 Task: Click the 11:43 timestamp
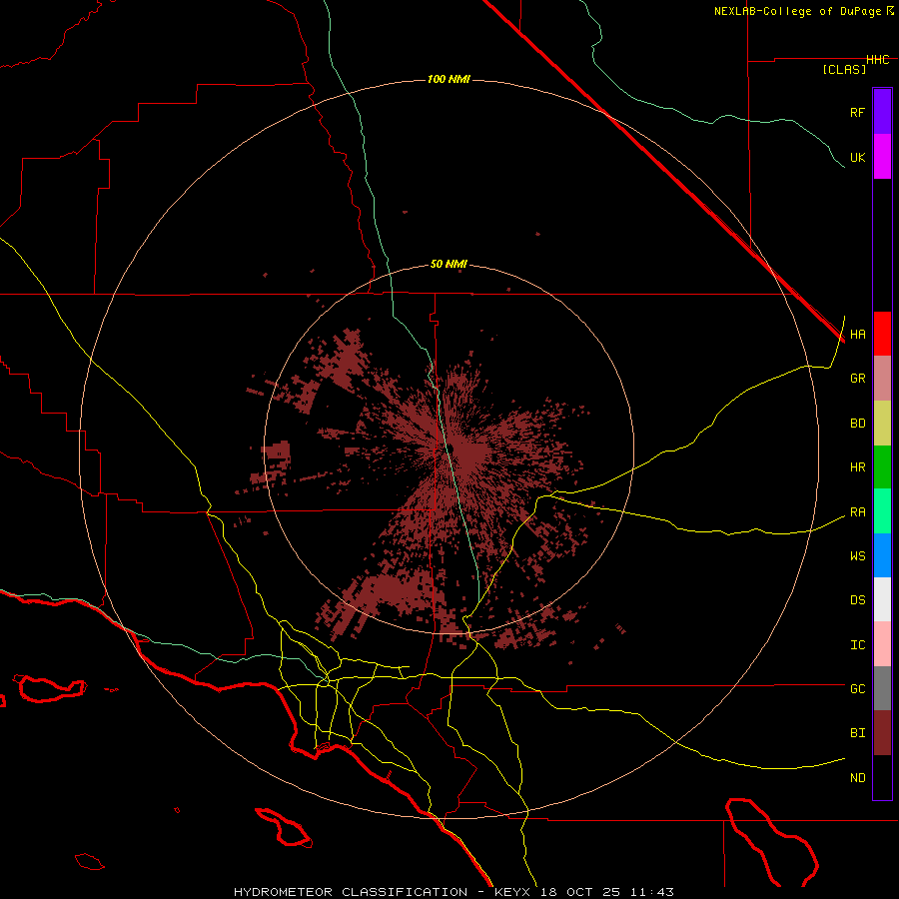point(651,892)
